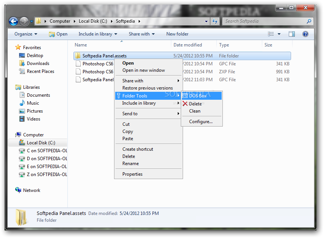Launch DOS Box from Folder Tools submenu
The height and width of the screenshot is (238, 324).
pyautogui.click(x=202, y=96)
